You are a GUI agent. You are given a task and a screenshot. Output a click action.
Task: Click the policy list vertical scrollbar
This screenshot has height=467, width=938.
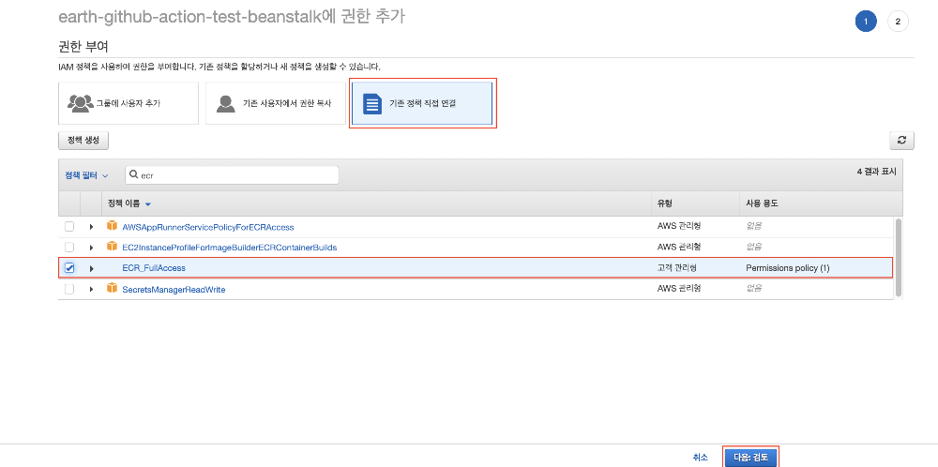tap(899, 257)
